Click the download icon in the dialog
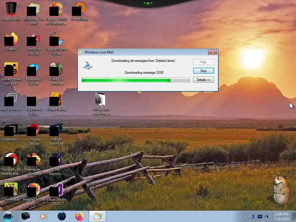The image size is (296, 222). click(88, 65)
